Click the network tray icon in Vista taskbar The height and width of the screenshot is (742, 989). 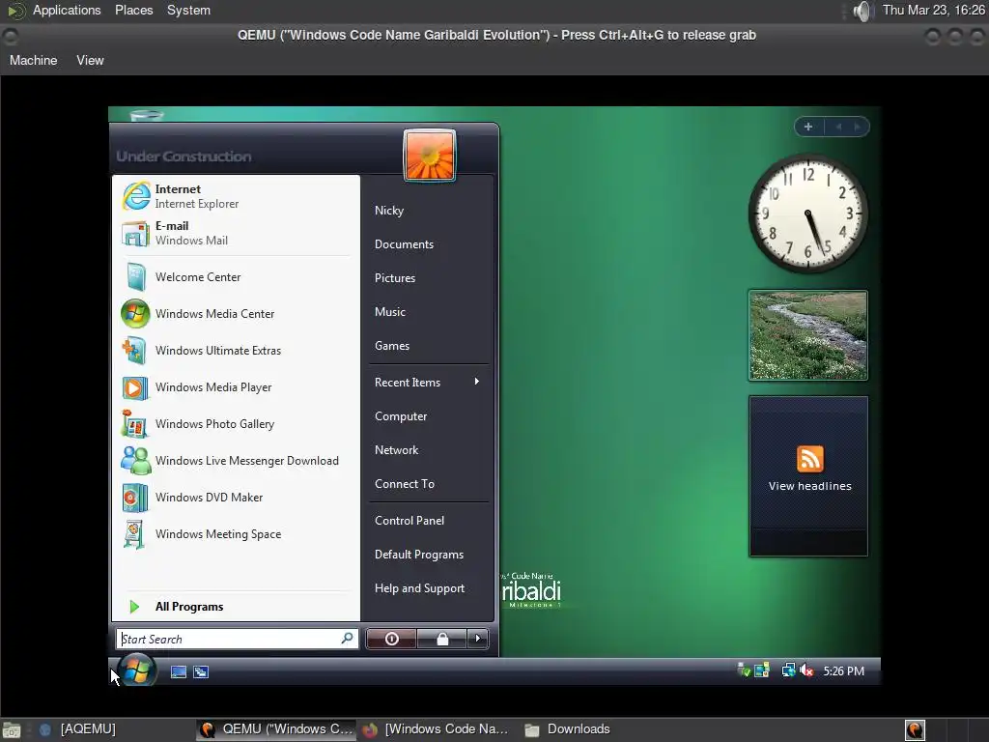788,671
